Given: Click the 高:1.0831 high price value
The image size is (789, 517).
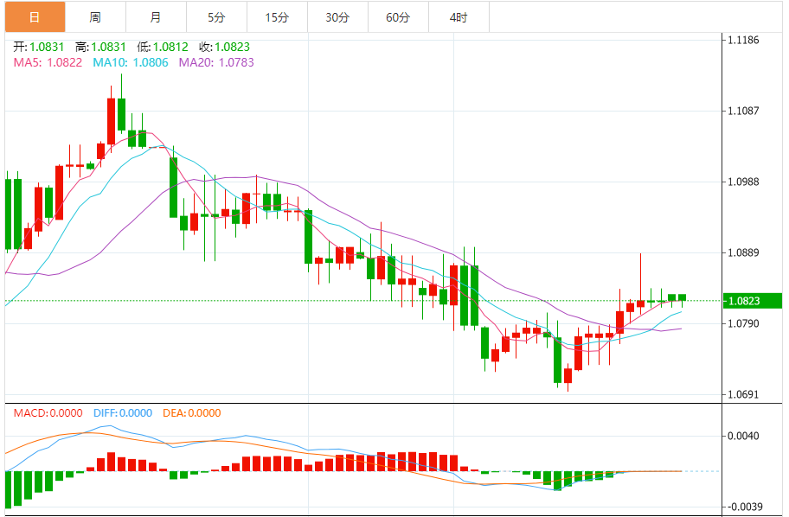Looking at the screenshot, I should (100, 47).
